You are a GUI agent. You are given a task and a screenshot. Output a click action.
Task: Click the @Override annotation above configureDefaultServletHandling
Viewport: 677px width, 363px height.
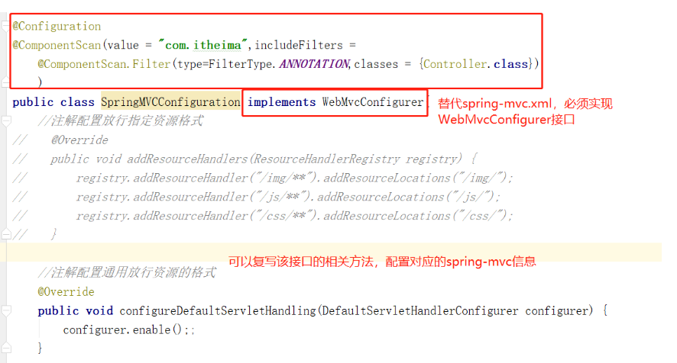[x=66, y=292]
